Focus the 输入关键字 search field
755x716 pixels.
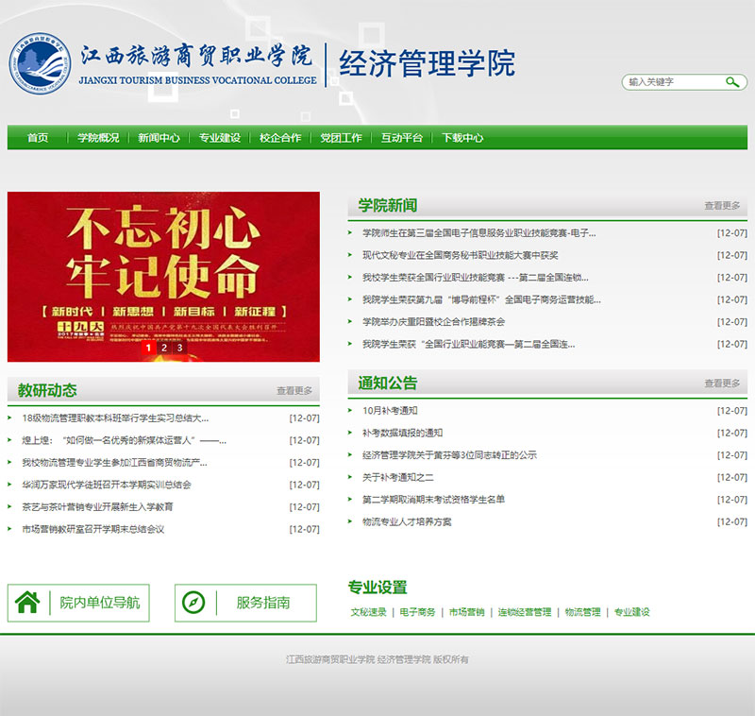pyautogui.click(x=674, y=82)
